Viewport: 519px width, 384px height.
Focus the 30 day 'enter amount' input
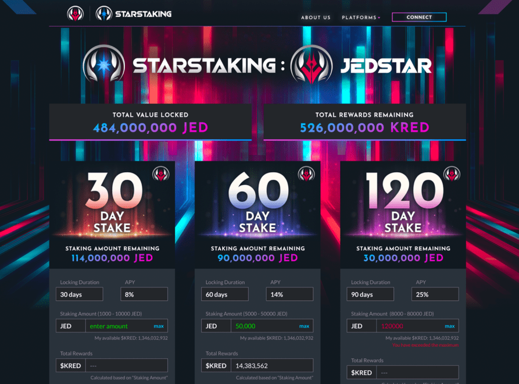coord(118,326)
